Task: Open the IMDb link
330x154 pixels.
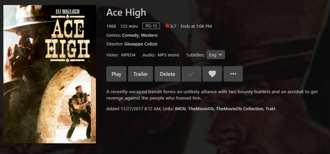Action: click(180, 109)
